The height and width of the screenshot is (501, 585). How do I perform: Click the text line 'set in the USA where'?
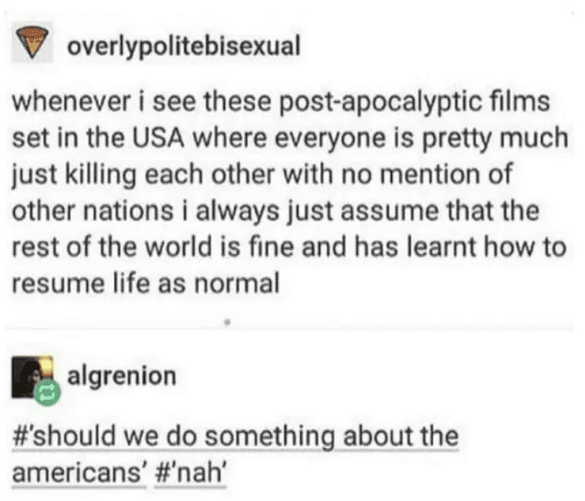pos(290,139)
